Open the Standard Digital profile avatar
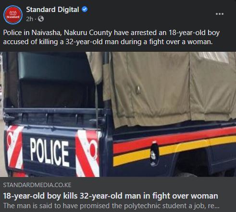The height and width of the screenshot is (212, 236). pos(13,15)
